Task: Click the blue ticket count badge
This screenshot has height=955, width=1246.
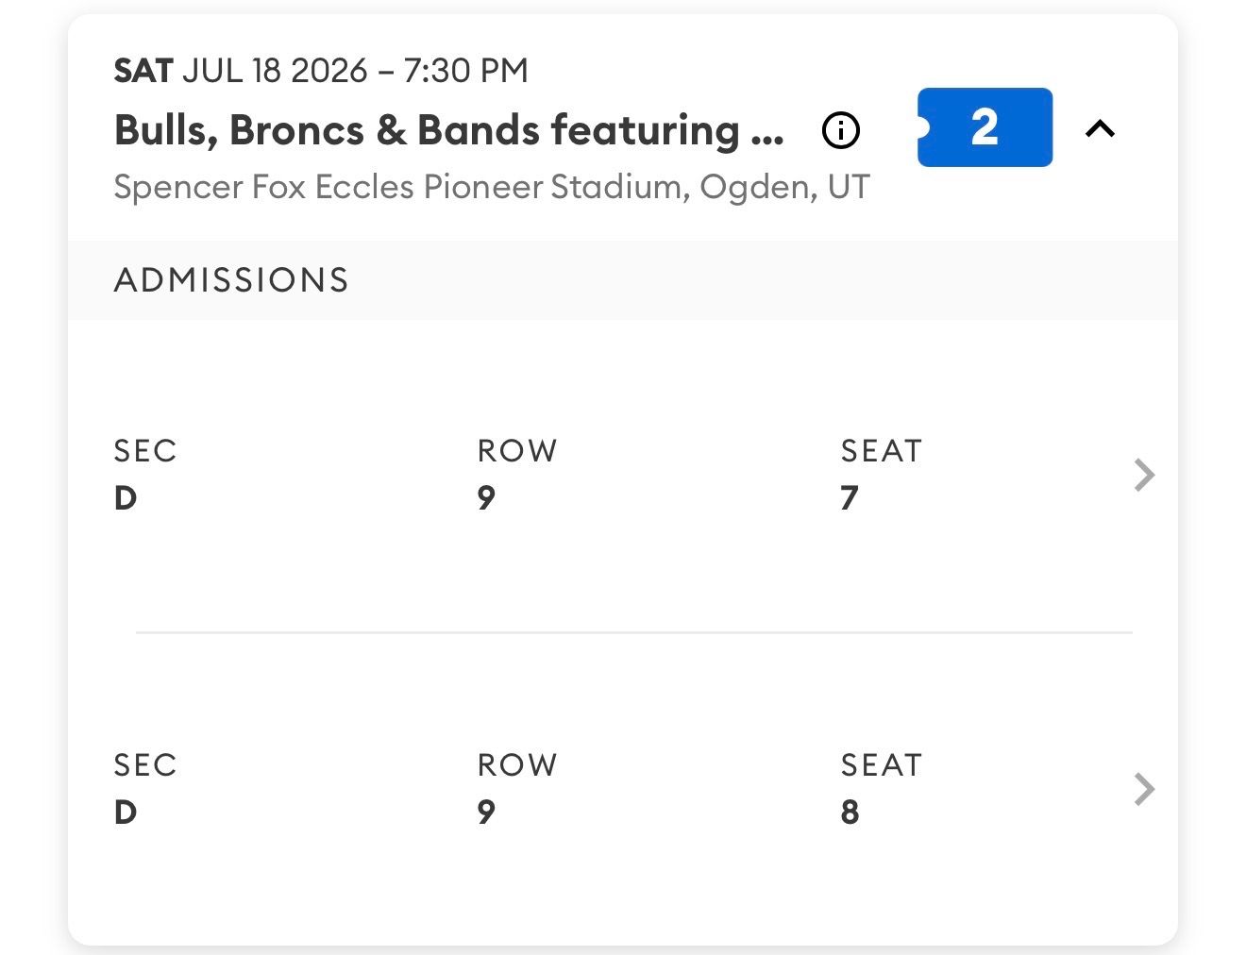Action: [x=985, y=127]
